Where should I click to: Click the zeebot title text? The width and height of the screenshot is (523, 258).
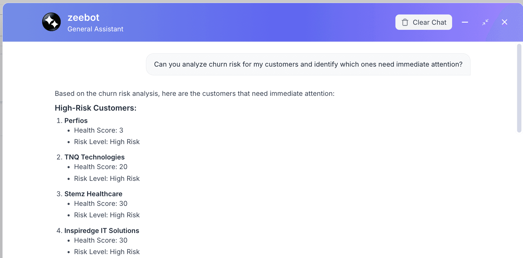(83, 17)
